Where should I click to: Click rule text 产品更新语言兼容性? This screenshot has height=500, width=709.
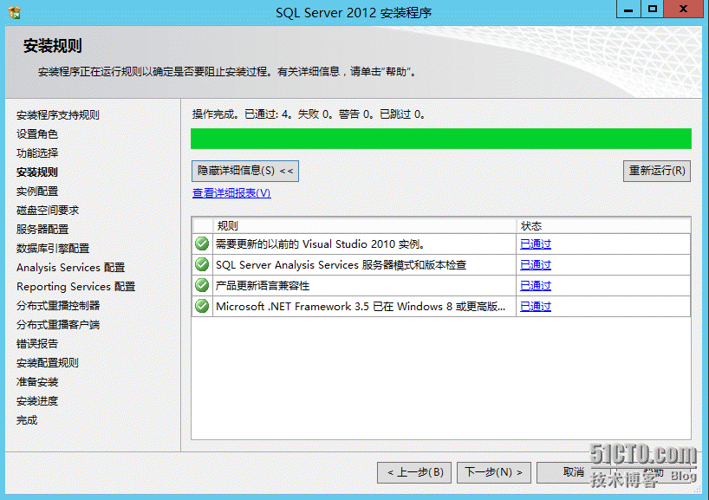pyautogui.click(x=263, y=286)
